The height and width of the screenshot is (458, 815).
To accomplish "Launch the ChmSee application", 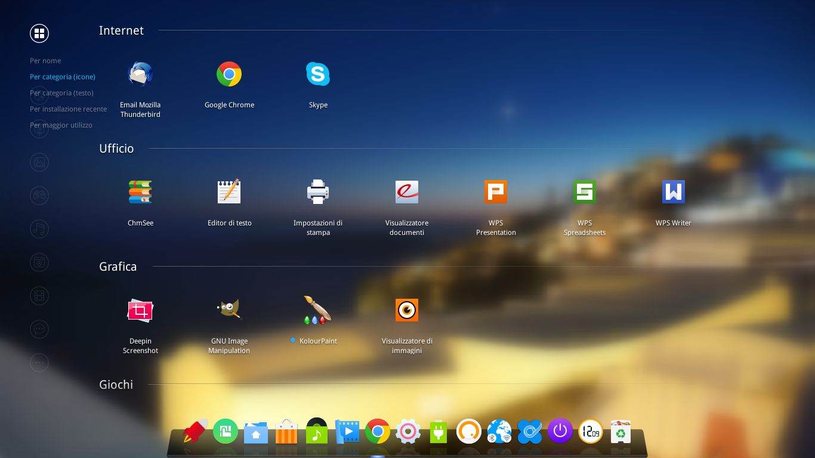I will (140, 192).
